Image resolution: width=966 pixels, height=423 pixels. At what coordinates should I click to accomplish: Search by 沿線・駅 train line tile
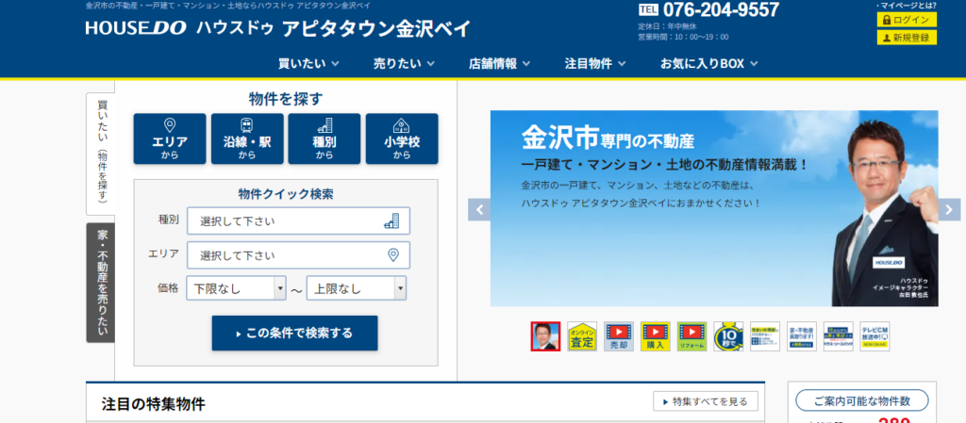[247, 138]
